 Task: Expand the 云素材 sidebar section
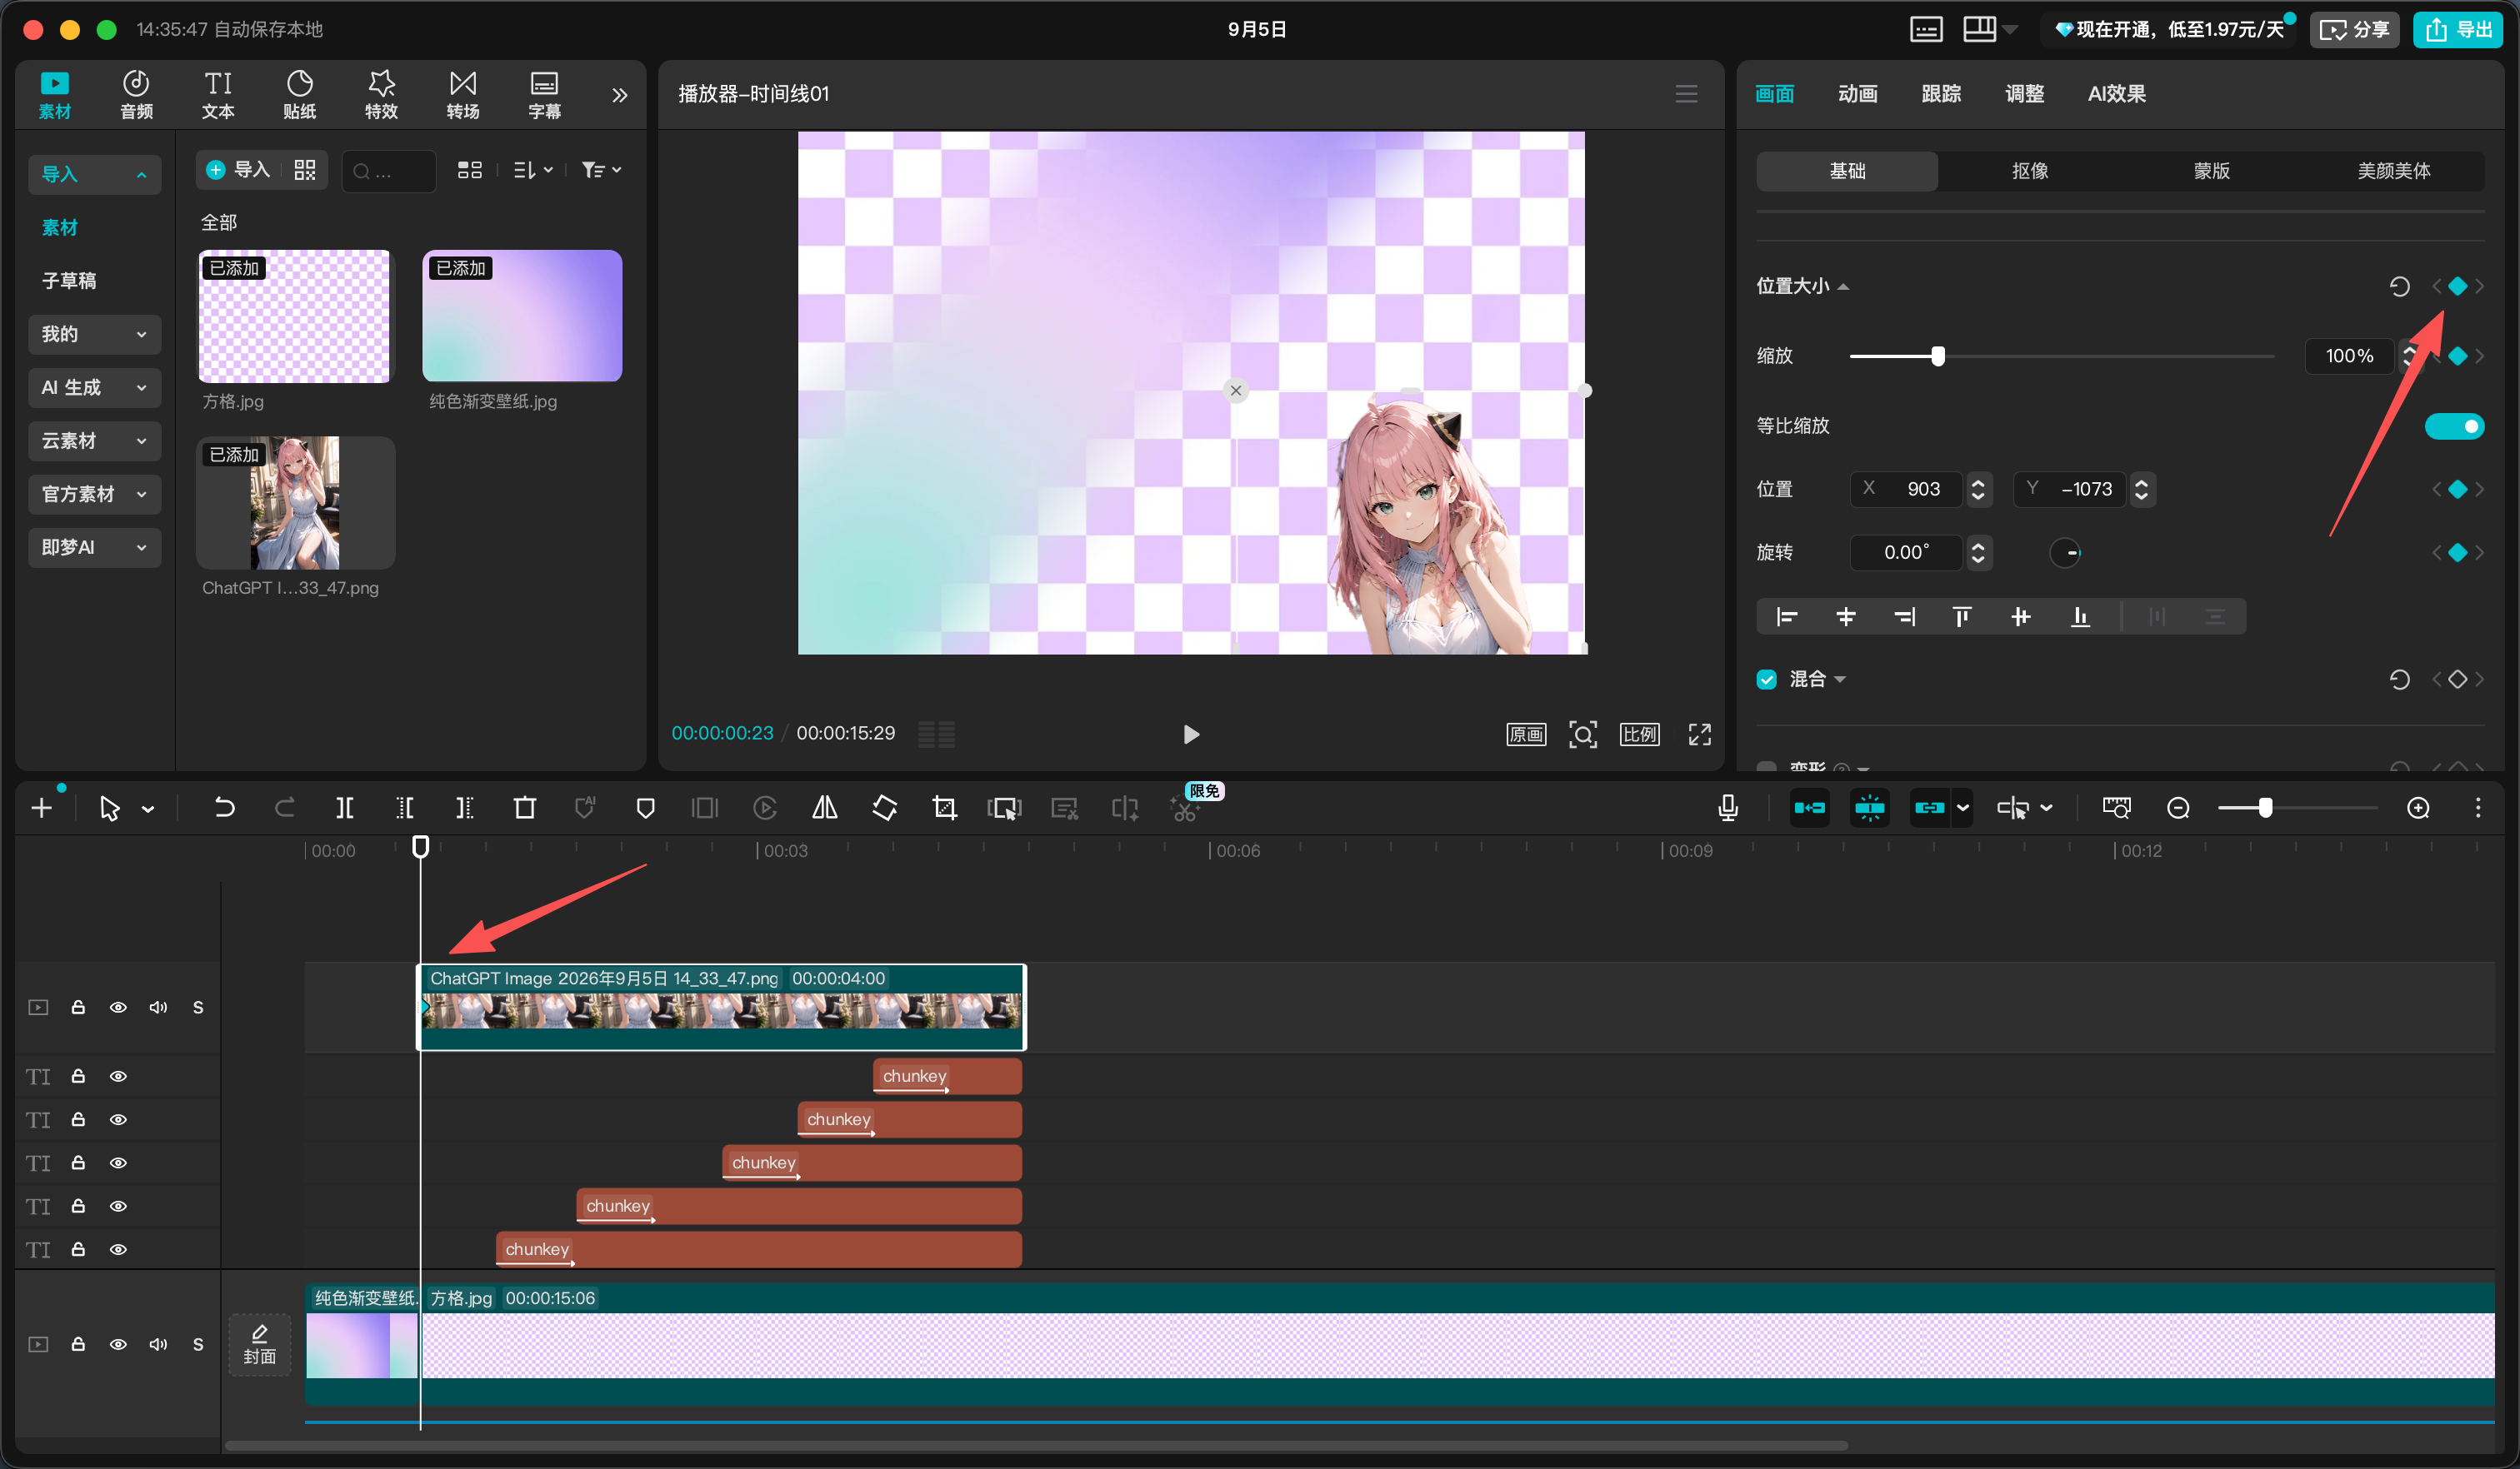94,441
